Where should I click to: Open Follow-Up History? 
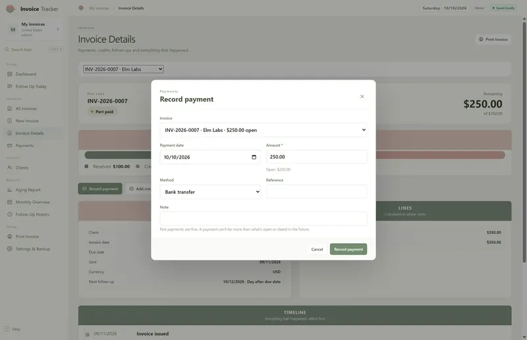point(32,214)
